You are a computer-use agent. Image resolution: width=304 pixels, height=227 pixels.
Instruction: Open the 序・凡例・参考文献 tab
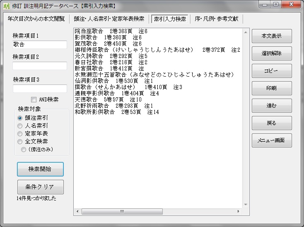pyautogui.click(x=216, y=19)
